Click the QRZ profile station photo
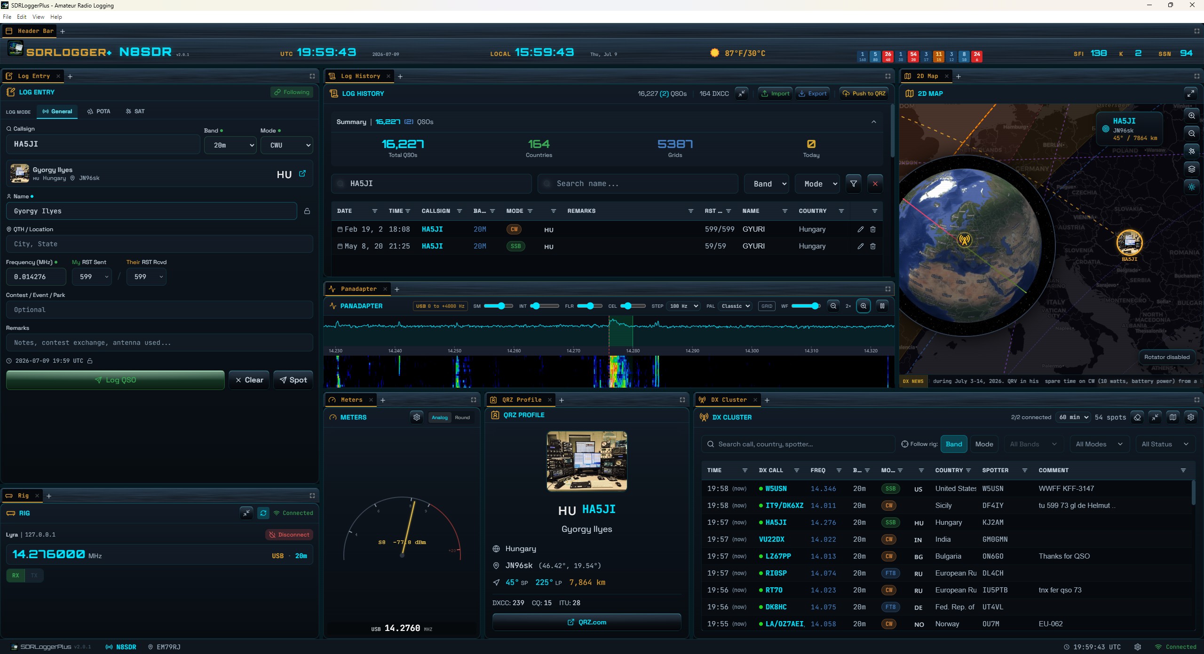This screenshot has height=654, width=1204. coord(587,461)
